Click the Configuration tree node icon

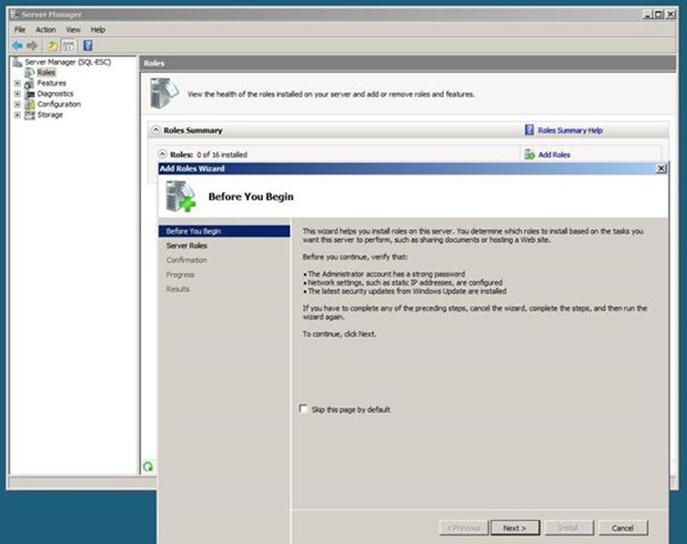pyautogui.click(x=29, y=105)
